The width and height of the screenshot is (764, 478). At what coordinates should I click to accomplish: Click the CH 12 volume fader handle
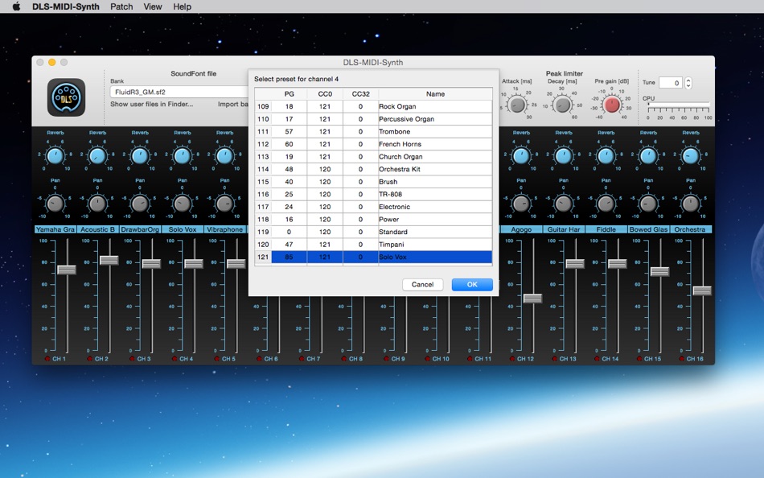tap(532, 298)
